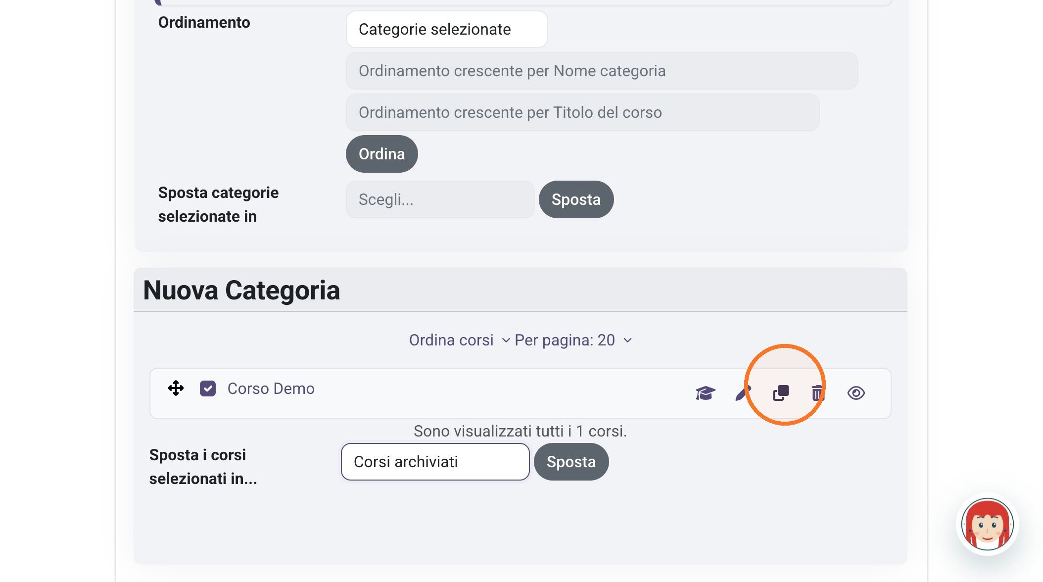Screen dimensions: 1043x582
Task: Click the Sposta i corsi selezionati in... label
Action: [x=203, y=467]
